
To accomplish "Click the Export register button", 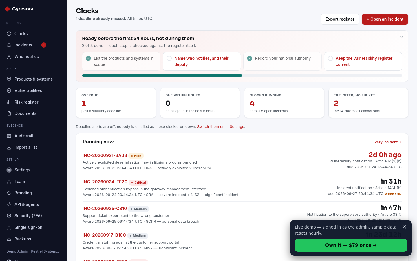I will (340, 19).
